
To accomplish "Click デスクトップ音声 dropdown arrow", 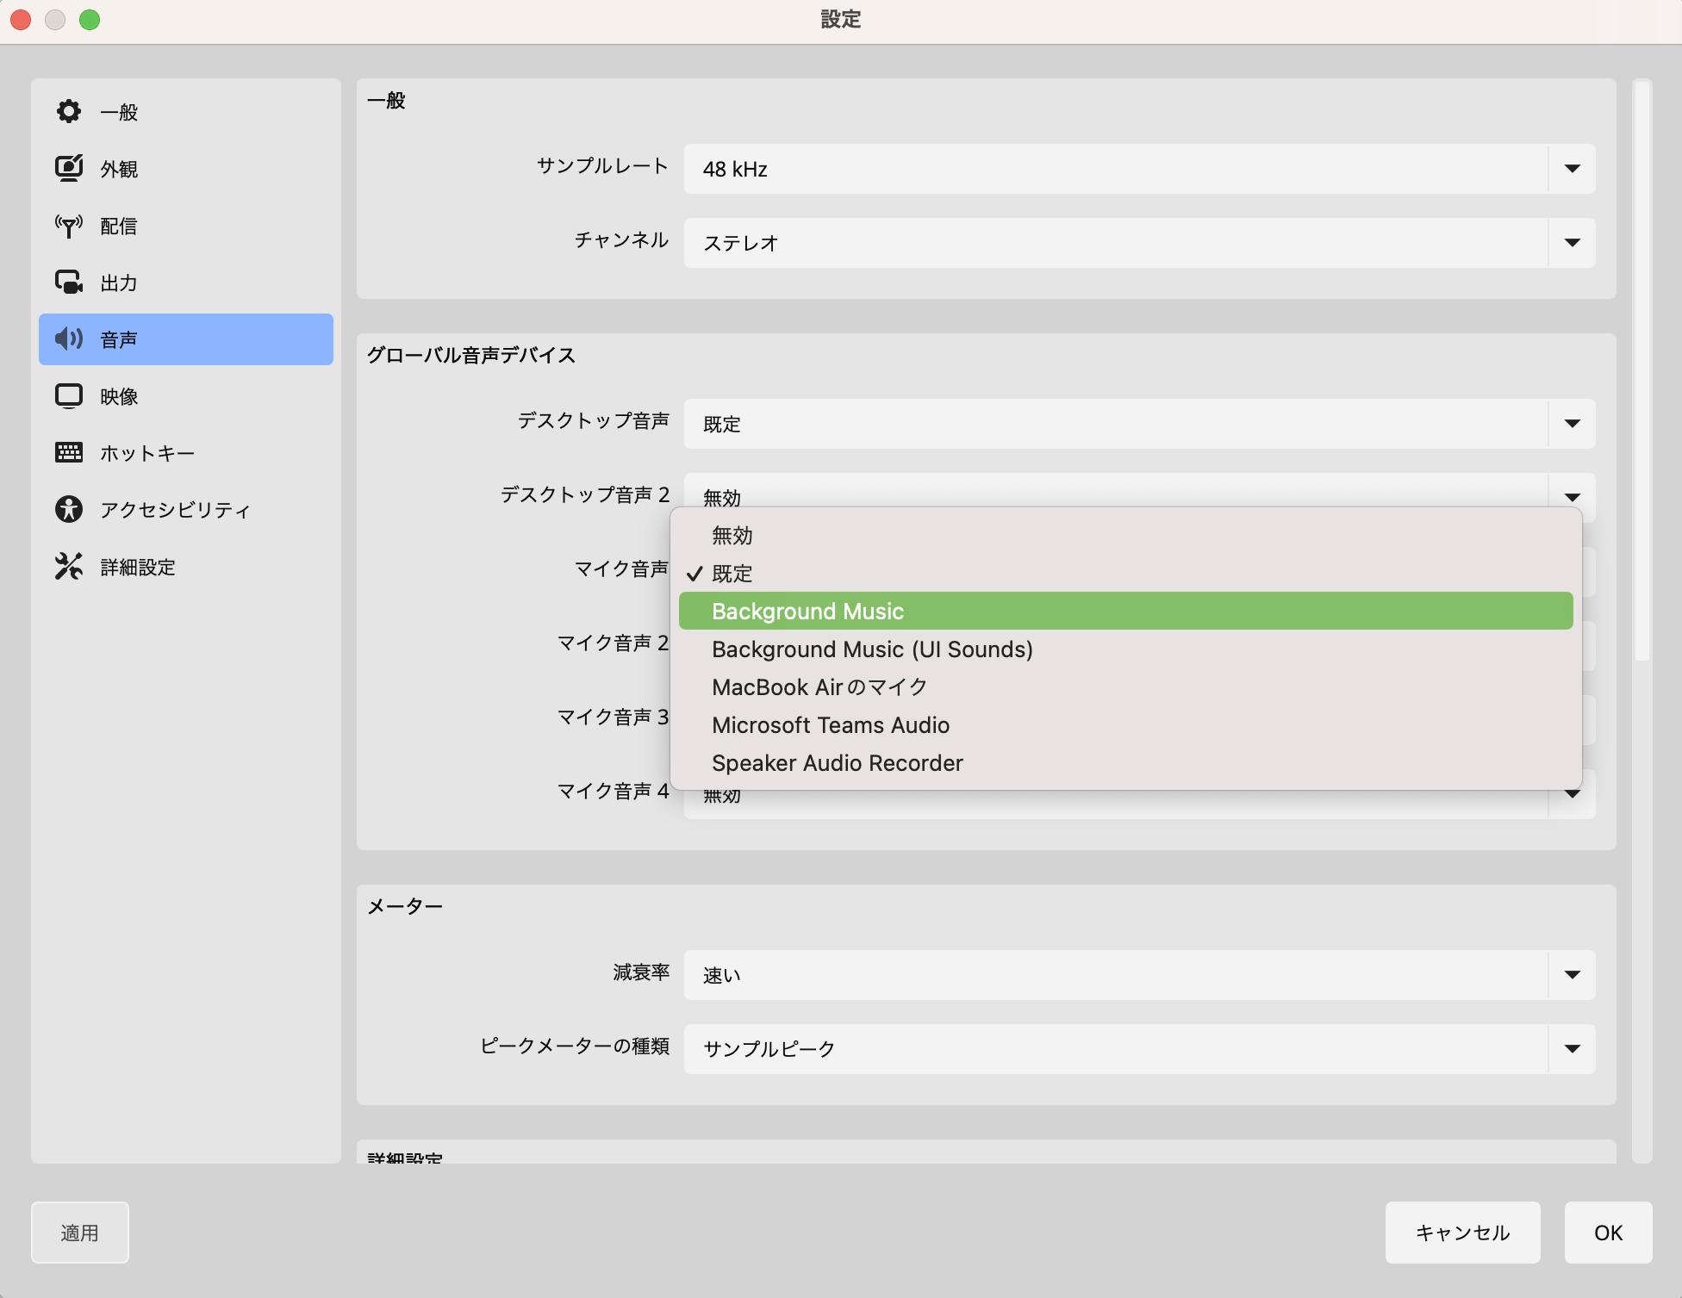I will (1573, 424).
